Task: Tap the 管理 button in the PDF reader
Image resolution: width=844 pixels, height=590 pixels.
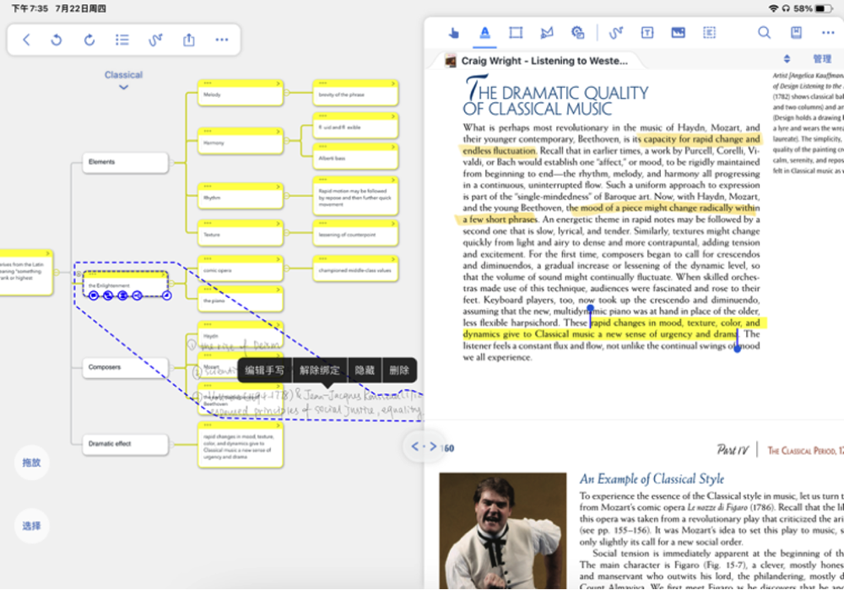Action: coord(825,57)
